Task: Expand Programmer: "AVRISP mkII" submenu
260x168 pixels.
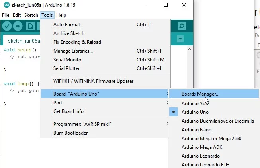Action: coord(105,124)
